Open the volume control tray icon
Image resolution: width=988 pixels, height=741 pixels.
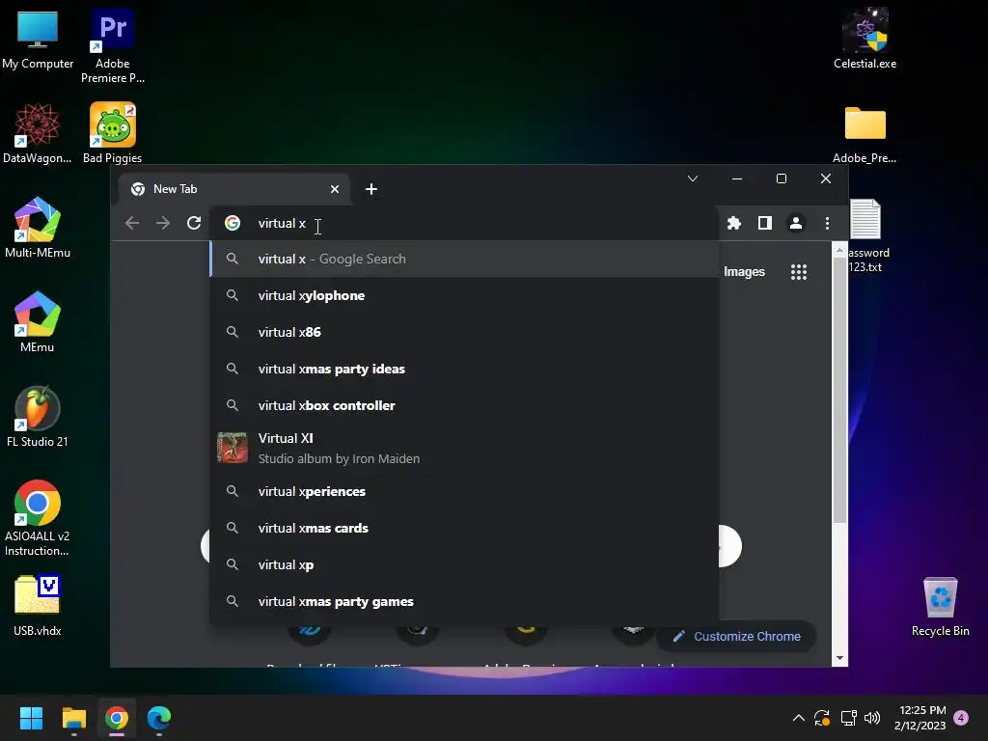point(872,718)
